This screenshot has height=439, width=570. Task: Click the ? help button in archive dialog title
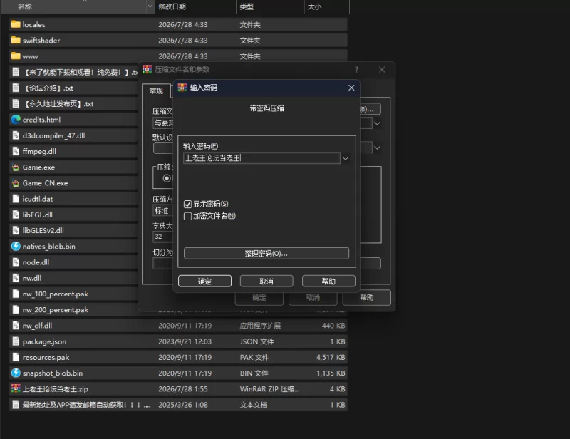pos(357,69)
